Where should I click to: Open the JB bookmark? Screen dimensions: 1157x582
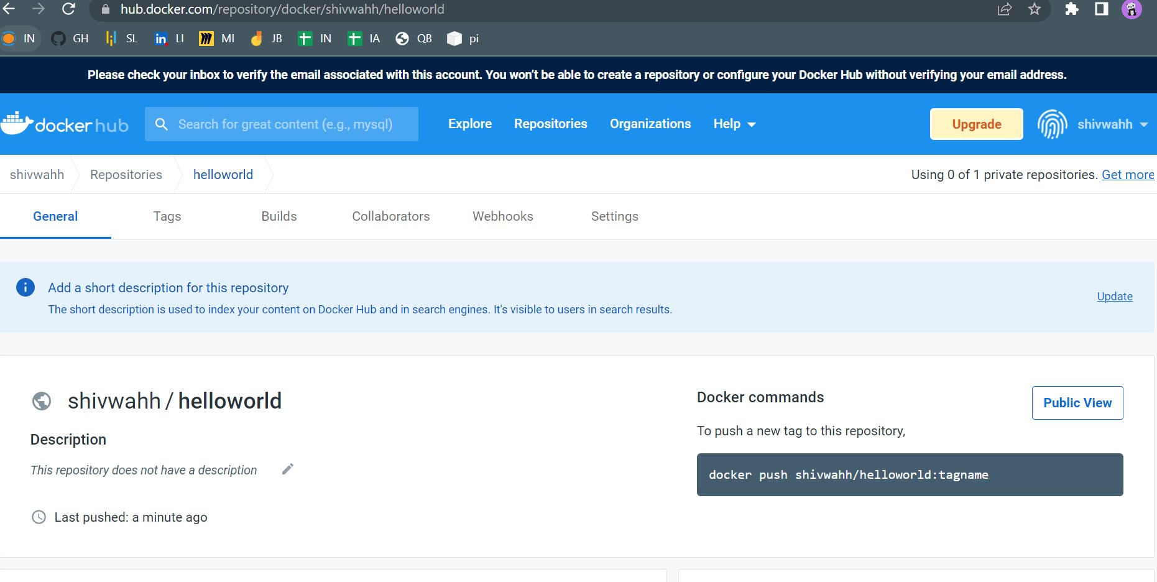(x=266, y=39)
